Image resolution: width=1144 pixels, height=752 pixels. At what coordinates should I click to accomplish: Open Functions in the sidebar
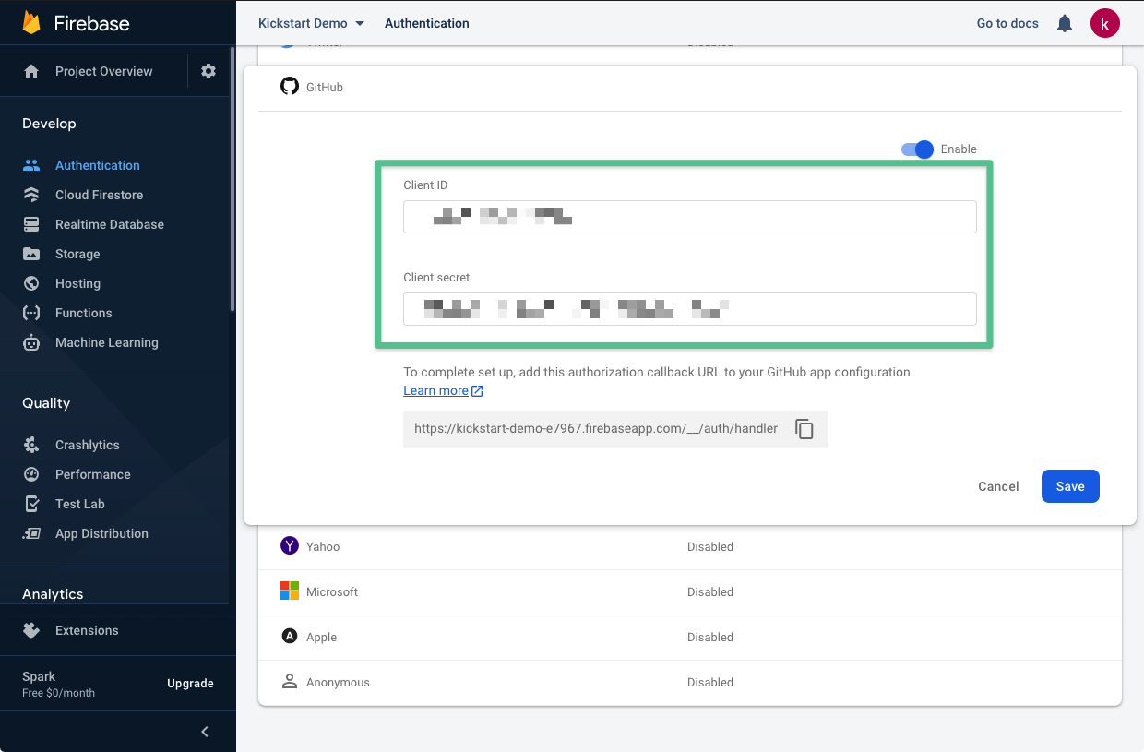(84, 313)
